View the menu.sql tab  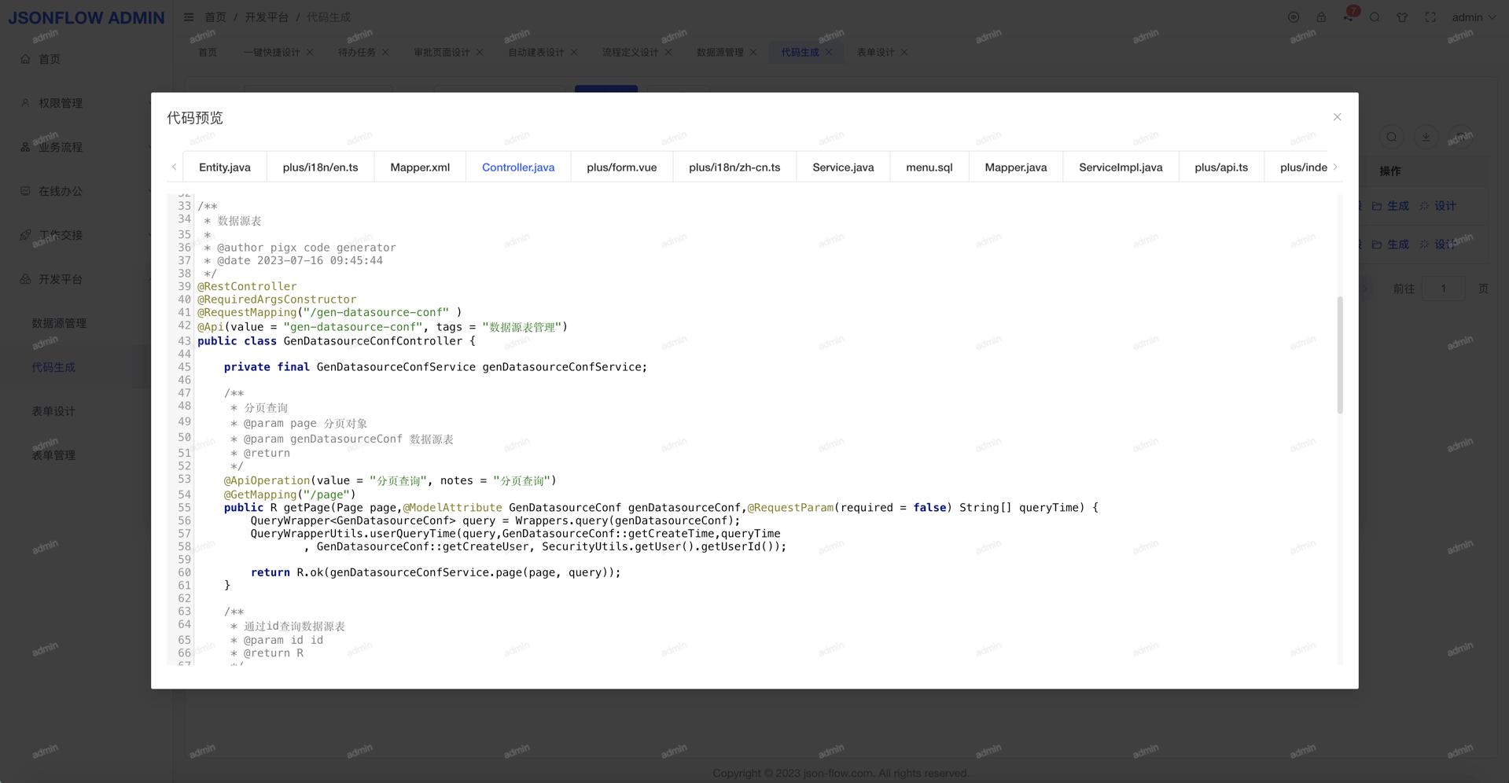pyautogui.click(x=929, y=167)
